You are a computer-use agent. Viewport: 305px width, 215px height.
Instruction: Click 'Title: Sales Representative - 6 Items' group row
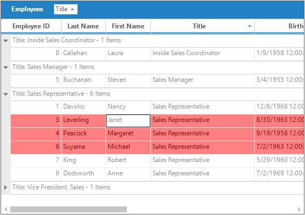tap(157, 94)
